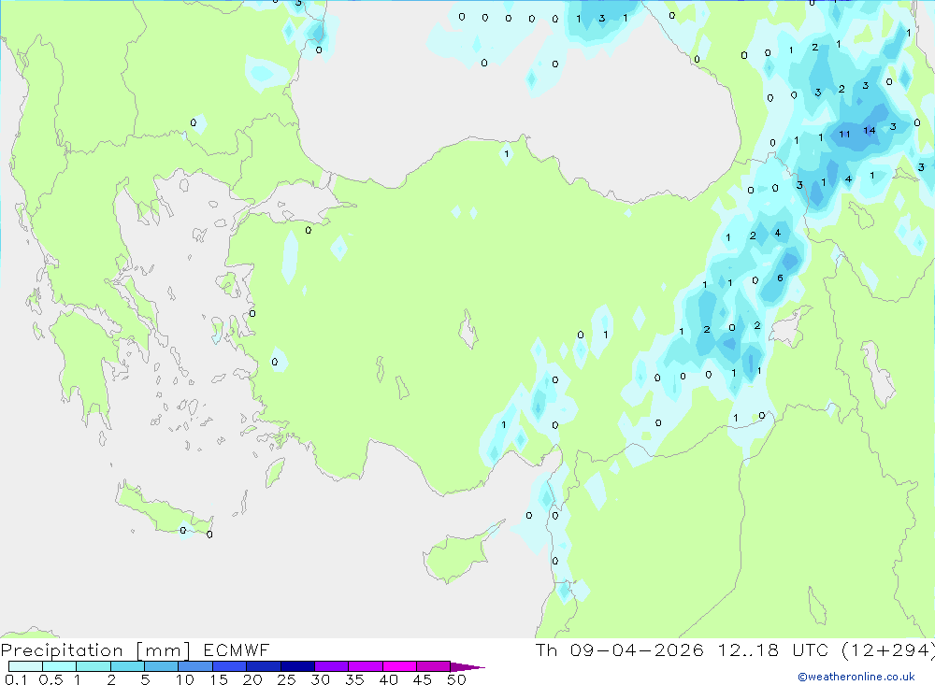Select the 10–15 mm legend color swatch

[x=195, y=666]
